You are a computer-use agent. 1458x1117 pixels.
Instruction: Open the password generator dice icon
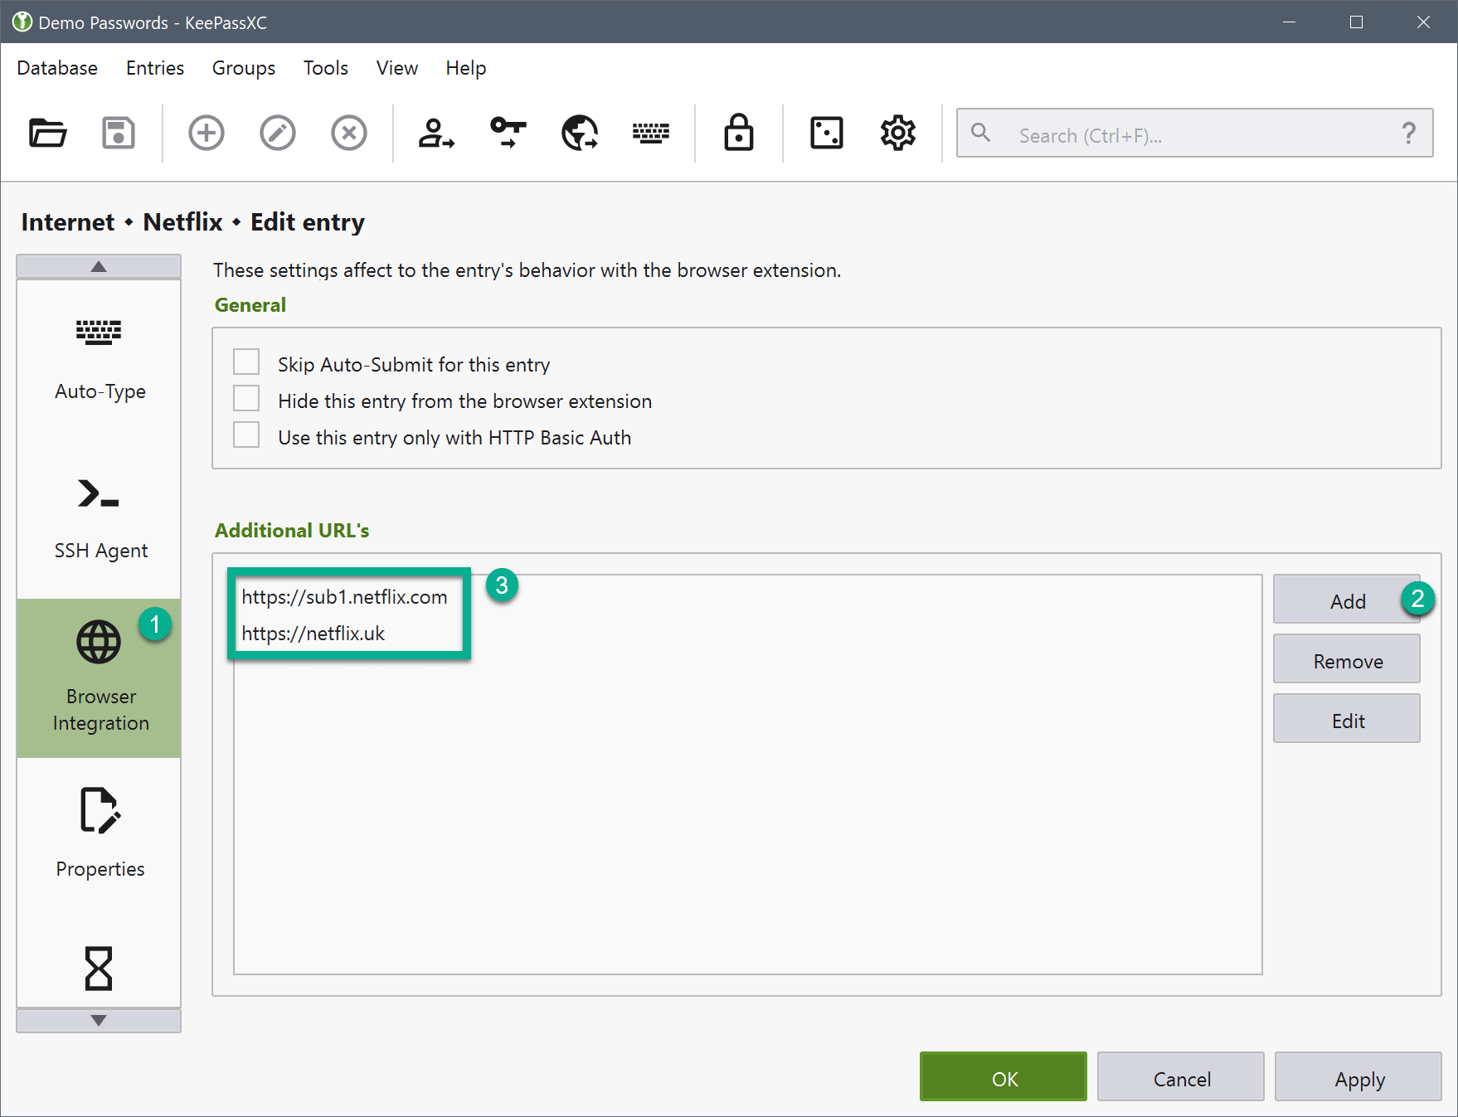point(826,133)
